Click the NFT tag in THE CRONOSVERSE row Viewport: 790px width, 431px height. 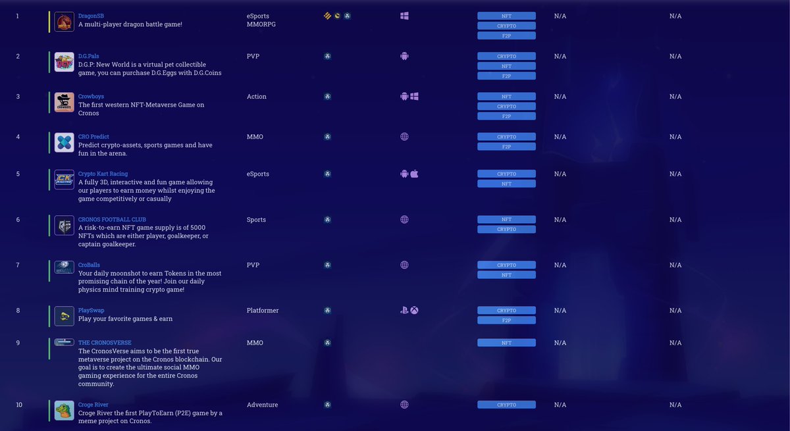[x=506, y=343]
